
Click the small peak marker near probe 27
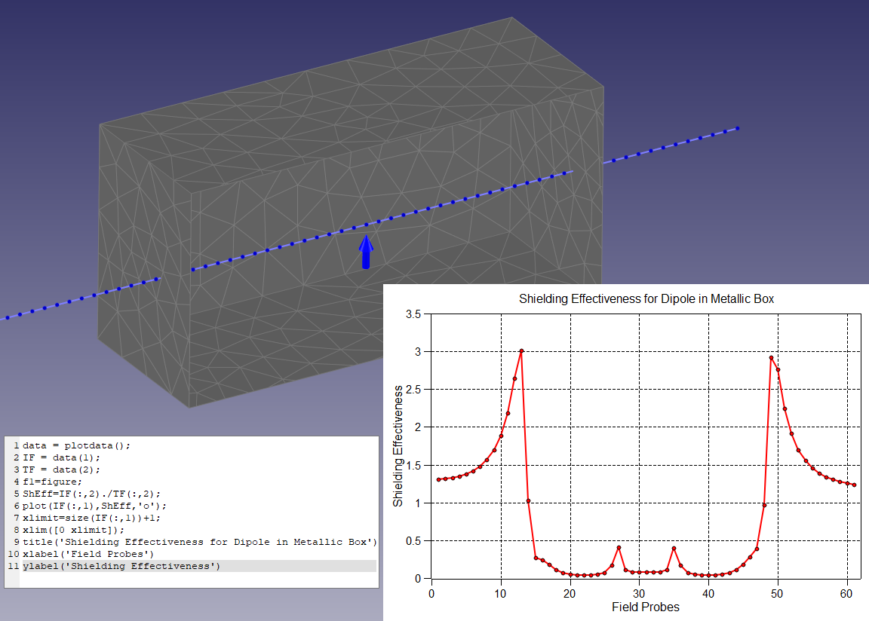point(619,547)
